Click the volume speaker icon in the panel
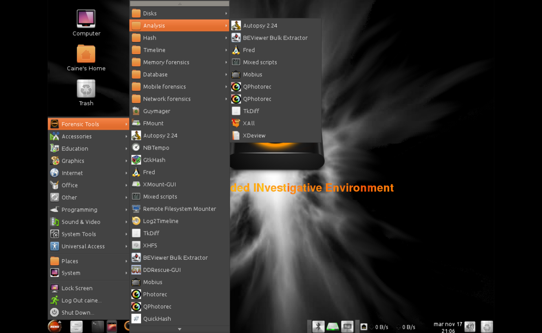The height and width of the screenshot is (333, 542). pyautogui.click(x=470, y=326)
